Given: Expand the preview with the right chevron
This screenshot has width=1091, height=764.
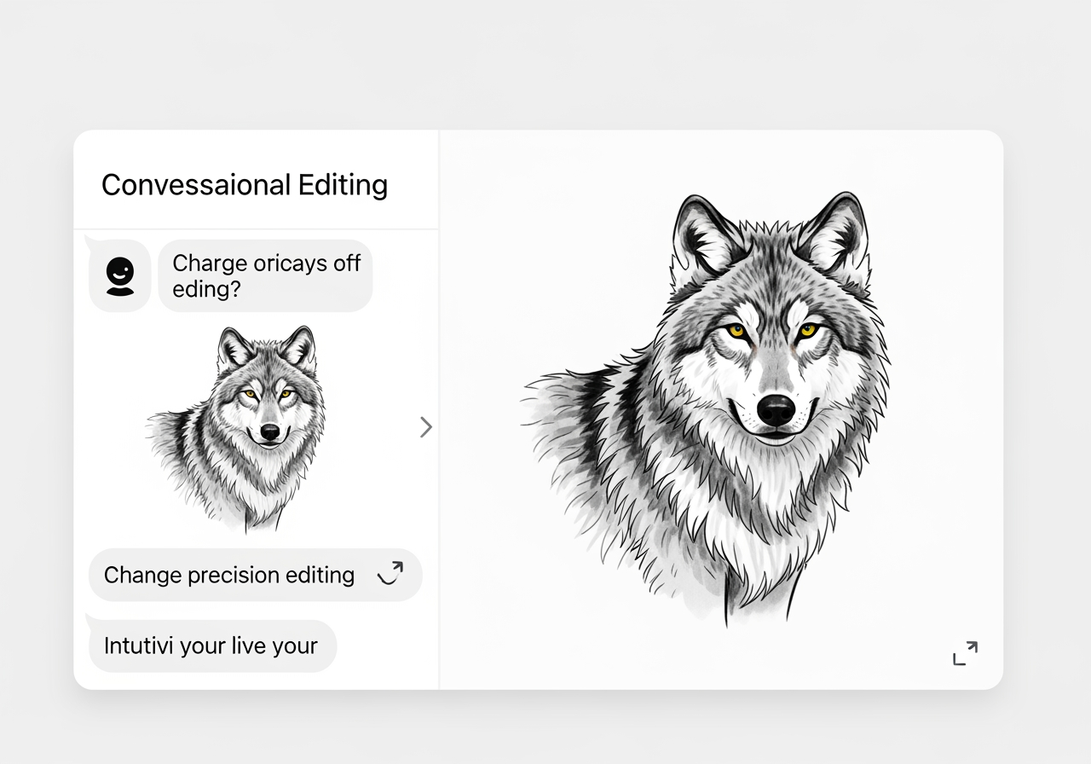Looking at the screenshot, I should (x=425, y=427).
